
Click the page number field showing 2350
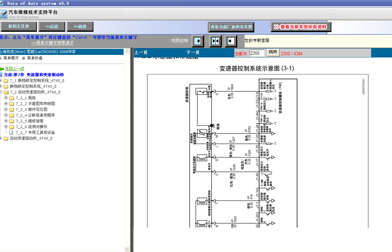click(257, 53)
